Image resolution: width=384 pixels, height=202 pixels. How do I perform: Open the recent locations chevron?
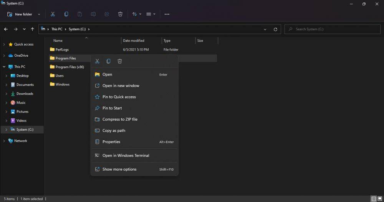24,29
